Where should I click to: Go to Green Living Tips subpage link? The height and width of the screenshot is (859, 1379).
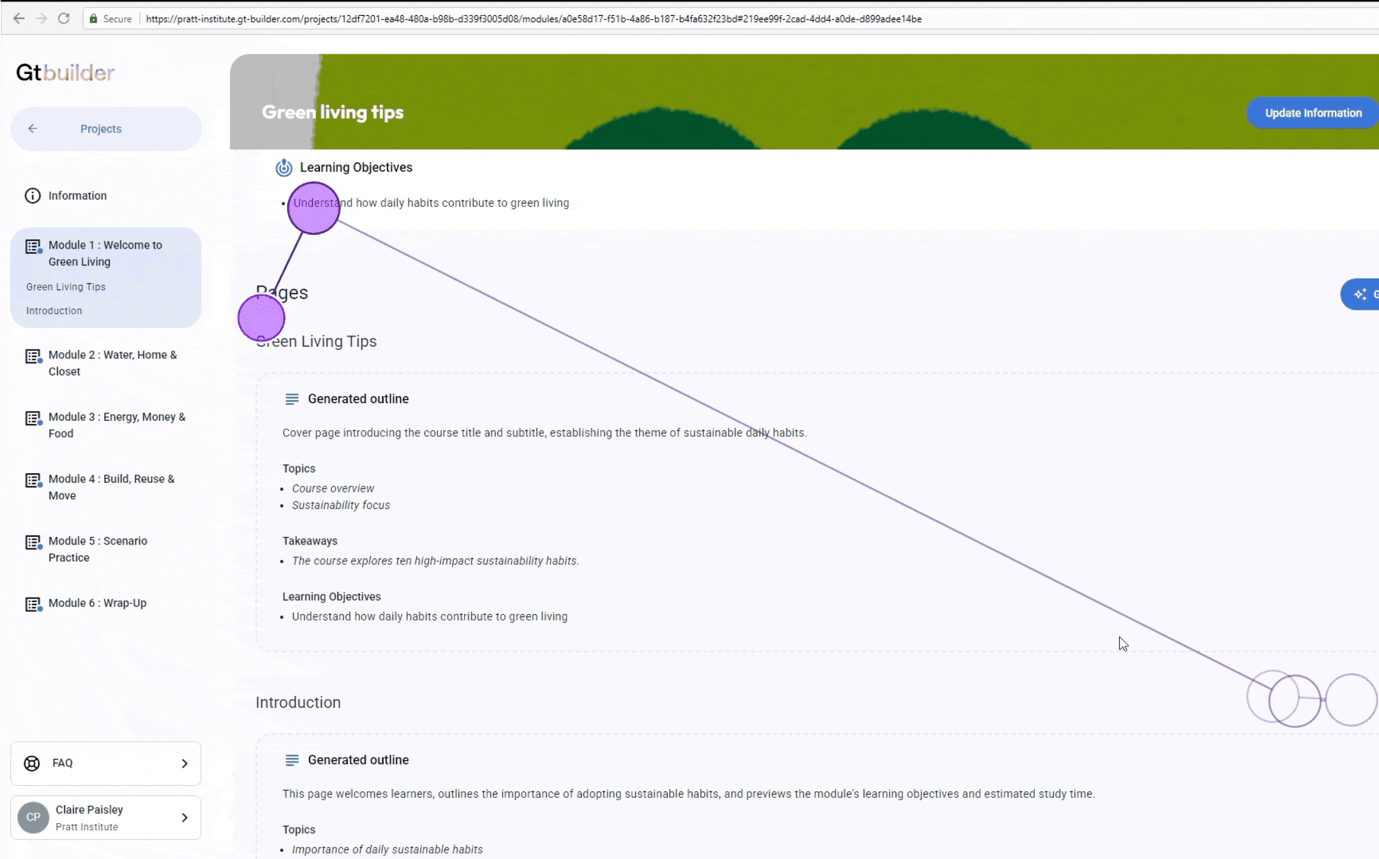(x=66, y=287)
